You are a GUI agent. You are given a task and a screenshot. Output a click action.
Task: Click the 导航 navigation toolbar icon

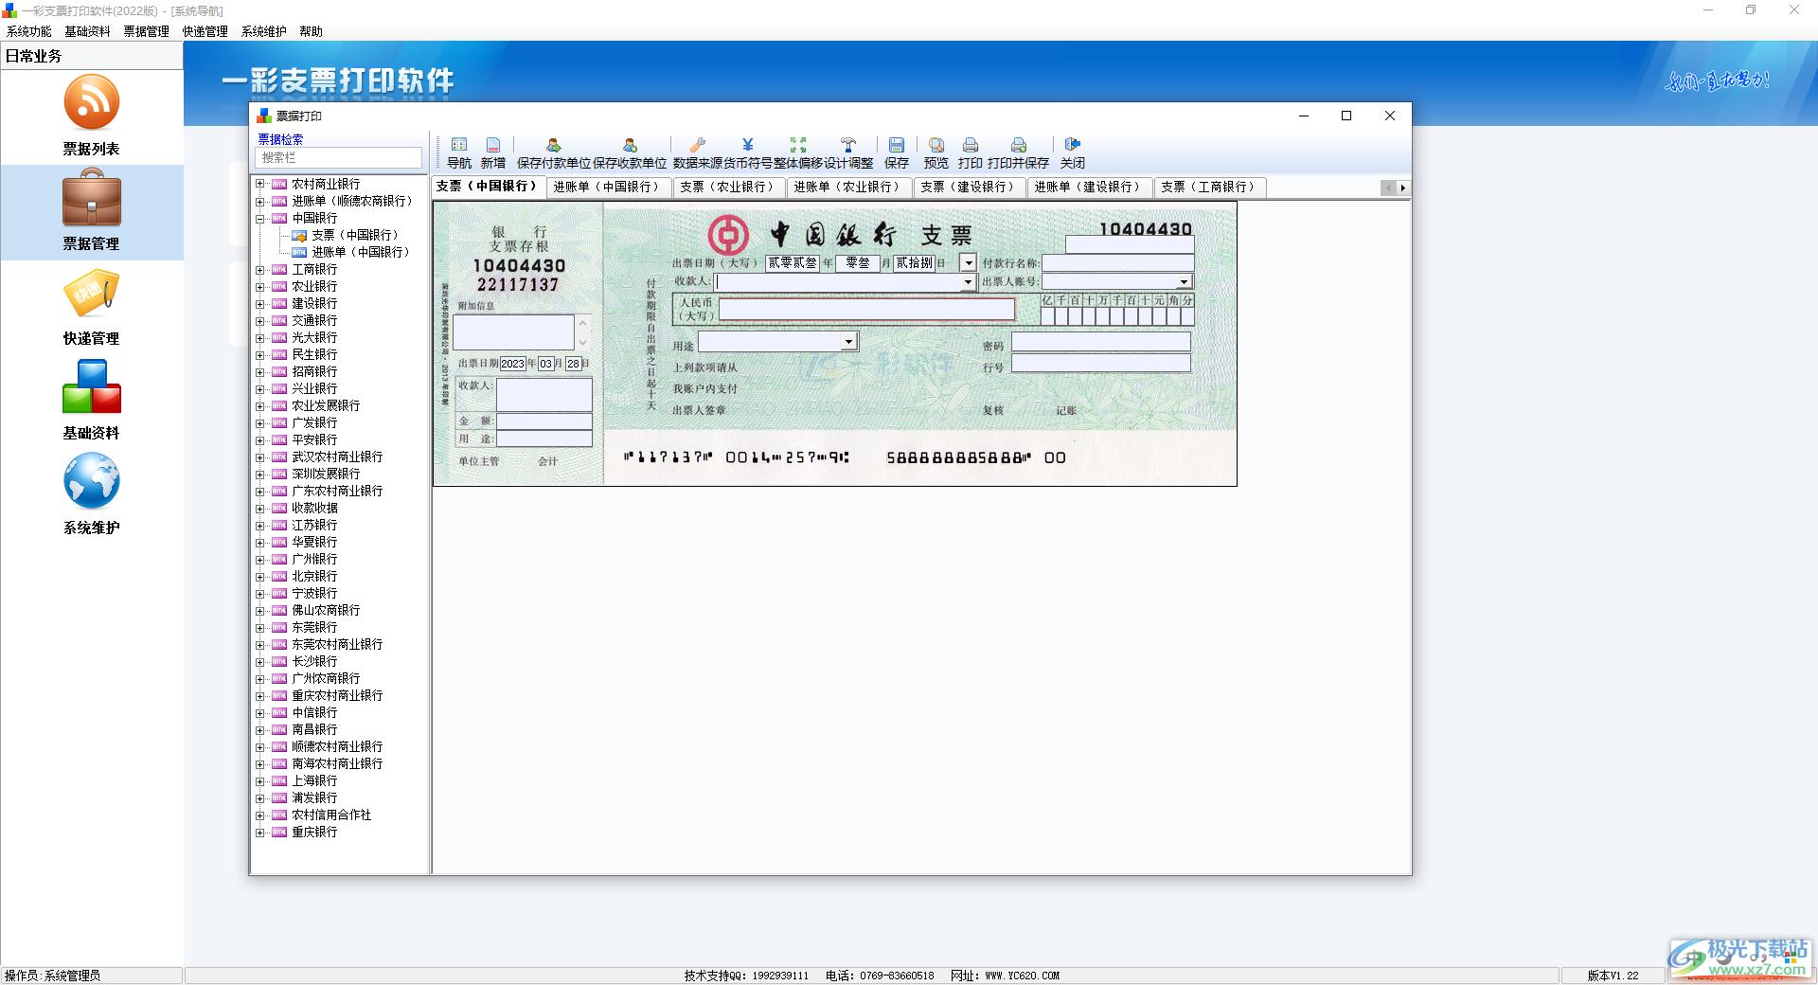point(459,152)
